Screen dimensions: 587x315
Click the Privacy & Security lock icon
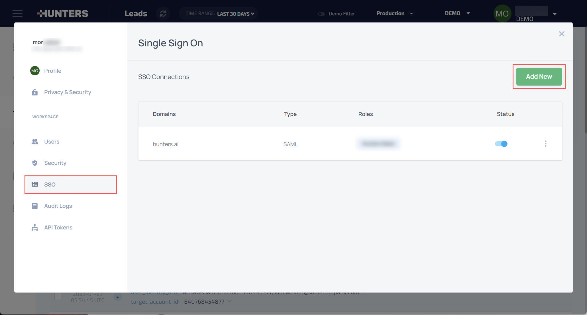point(35,92)
